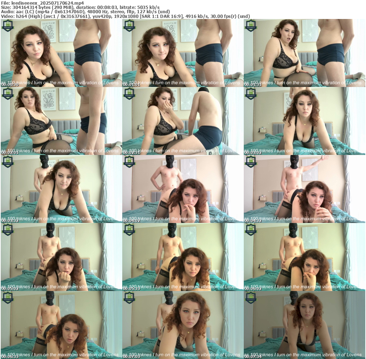Image resolution: width=366 pixels, height=359 pixels.
Task: Select the thumbnail timestamped 00:05:33
Action: (183, 257)
